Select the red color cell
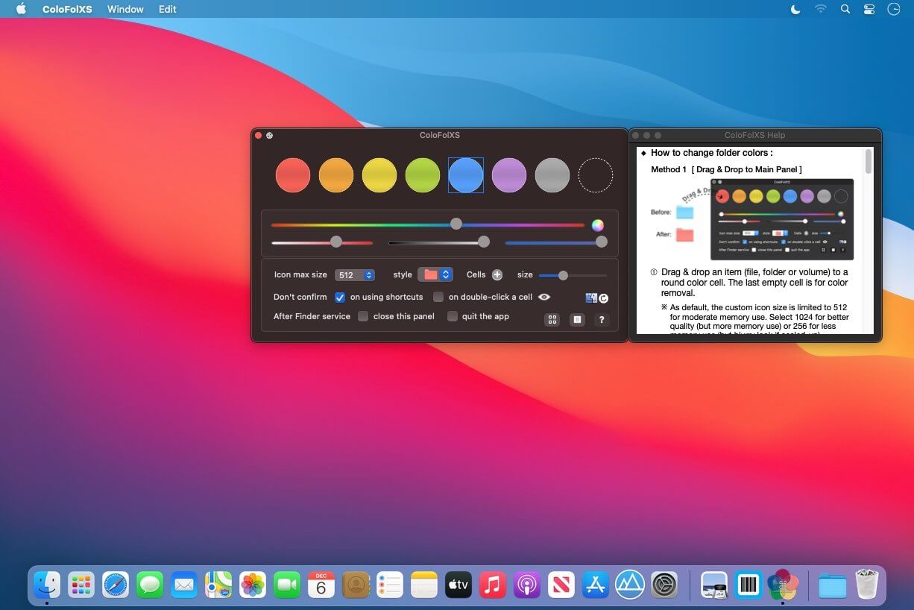Viewport: 914px width, 610px height. tap(293, 175)
